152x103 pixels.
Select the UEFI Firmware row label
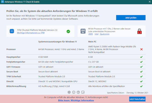(13, 67)
